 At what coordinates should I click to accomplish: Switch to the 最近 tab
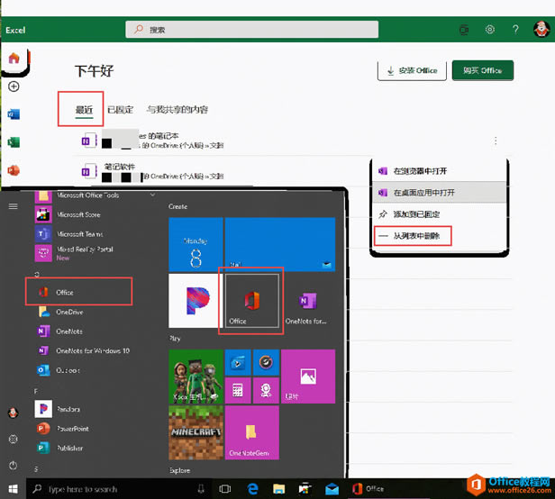pyautogui.click(x=84, y=110)
